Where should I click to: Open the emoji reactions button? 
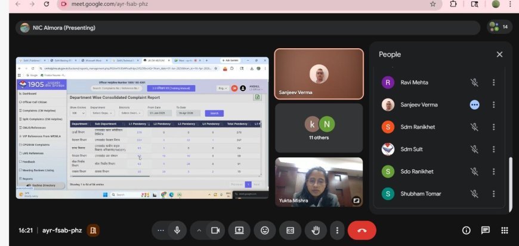(264, 230)
